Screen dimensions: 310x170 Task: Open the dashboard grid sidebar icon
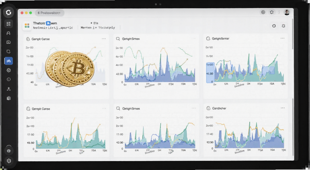(9, 24)
